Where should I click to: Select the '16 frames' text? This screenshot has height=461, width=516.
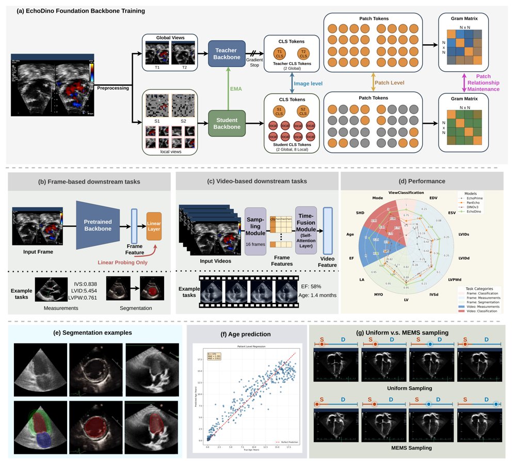click(255, 244)
